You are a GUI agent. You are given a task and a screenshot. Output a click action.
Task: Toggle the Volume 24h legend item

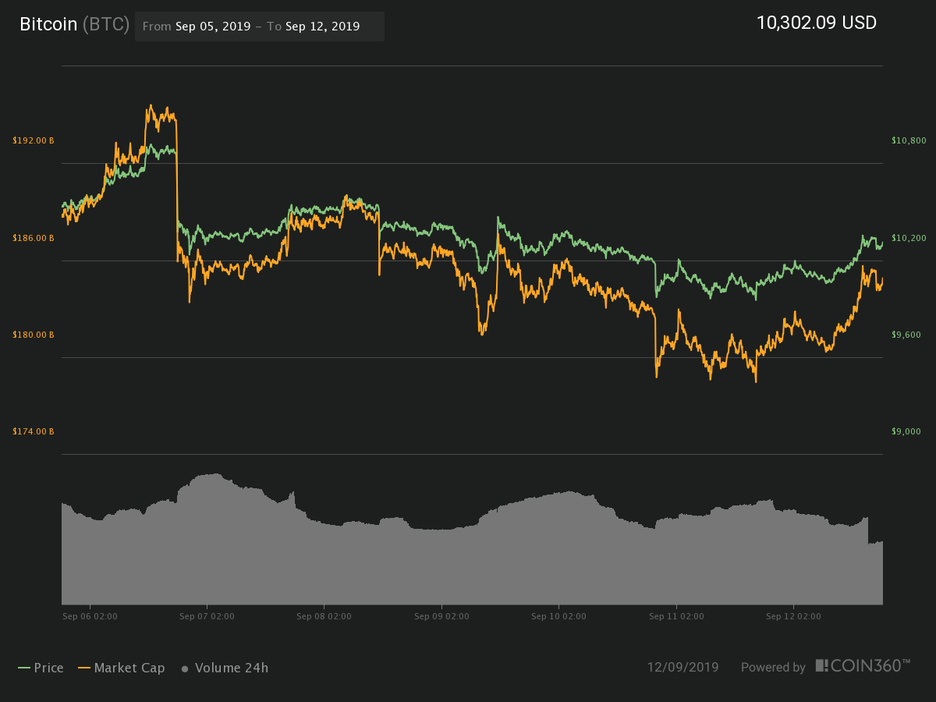click(x=225, y=668)
